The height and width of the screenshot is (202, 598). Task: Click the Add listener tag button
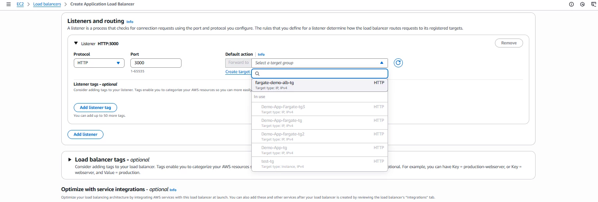(95, 107)
